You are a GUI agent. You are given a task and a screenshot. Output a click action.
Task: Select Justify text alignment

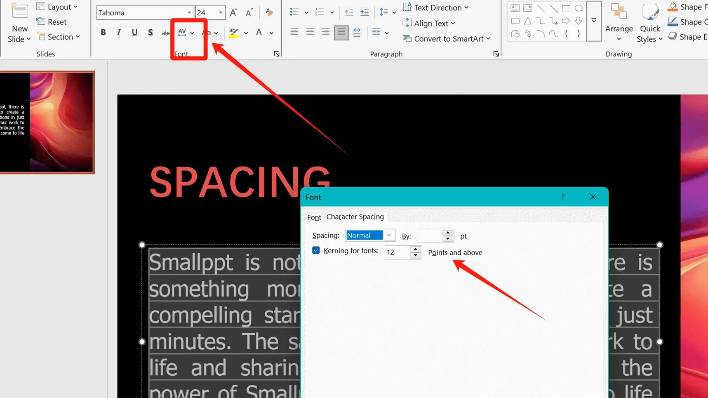(x=341, y=33)
